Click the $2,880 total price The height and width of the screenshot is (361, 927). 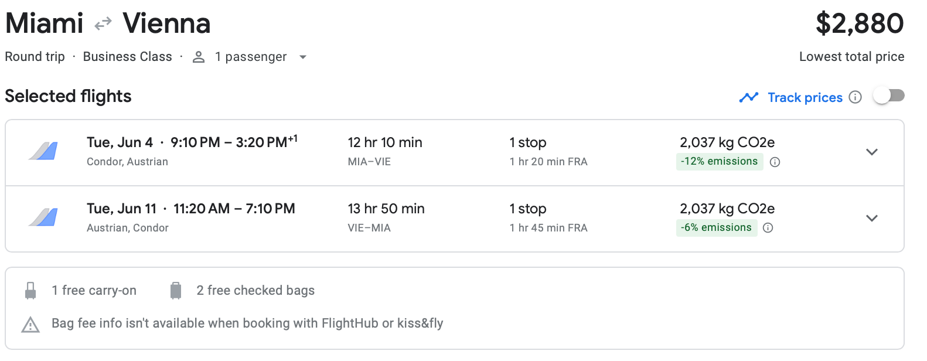(x=860, y=23)
